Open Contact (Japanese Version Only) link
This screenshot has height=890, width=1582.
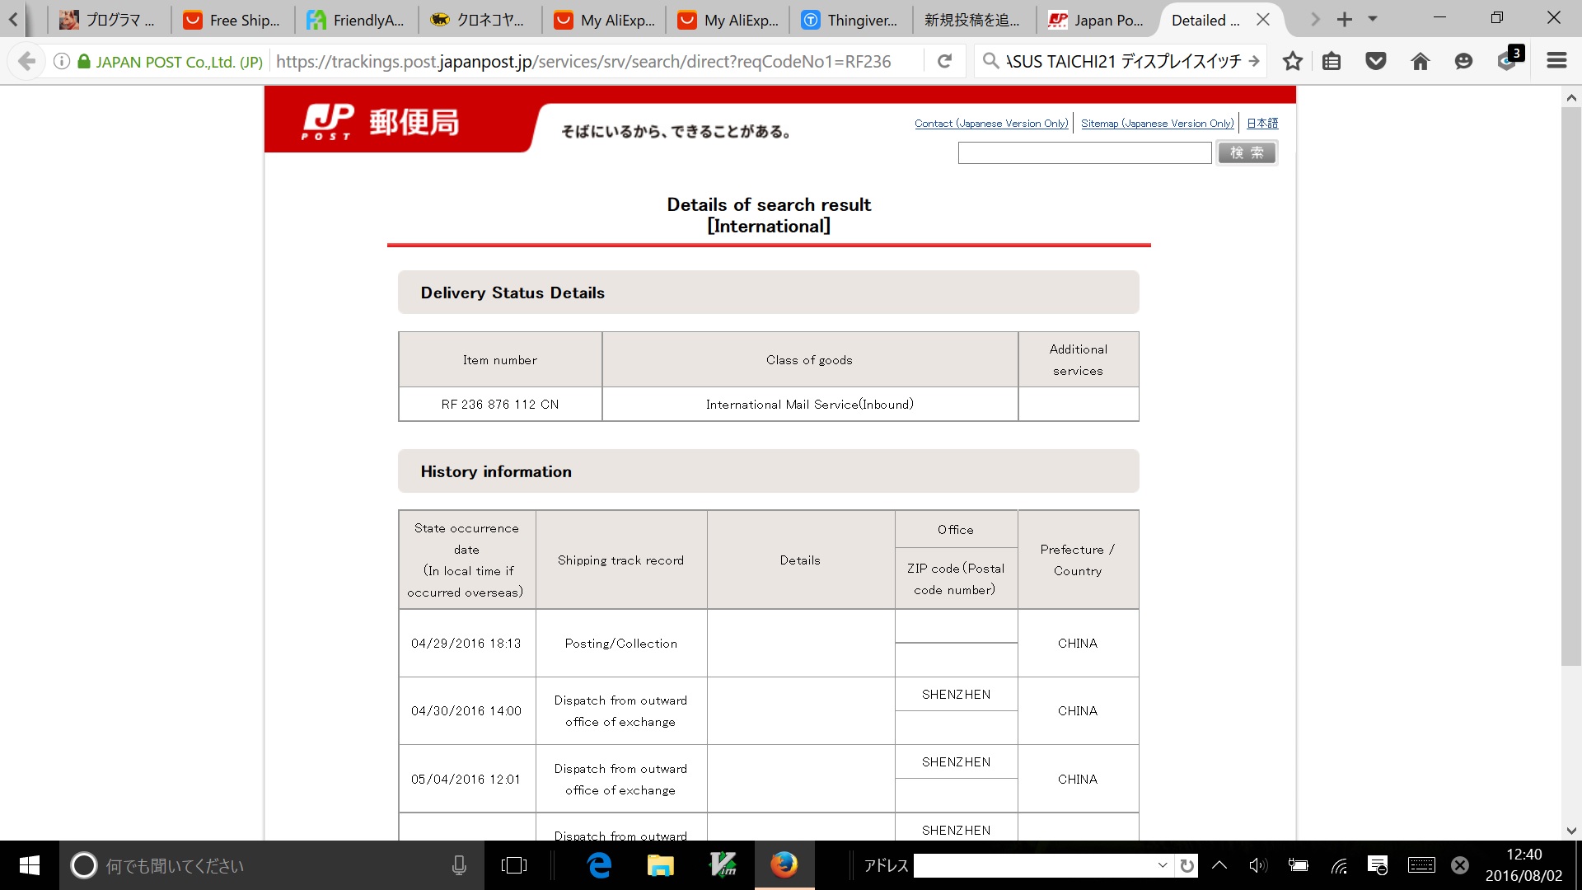(991, 124)
